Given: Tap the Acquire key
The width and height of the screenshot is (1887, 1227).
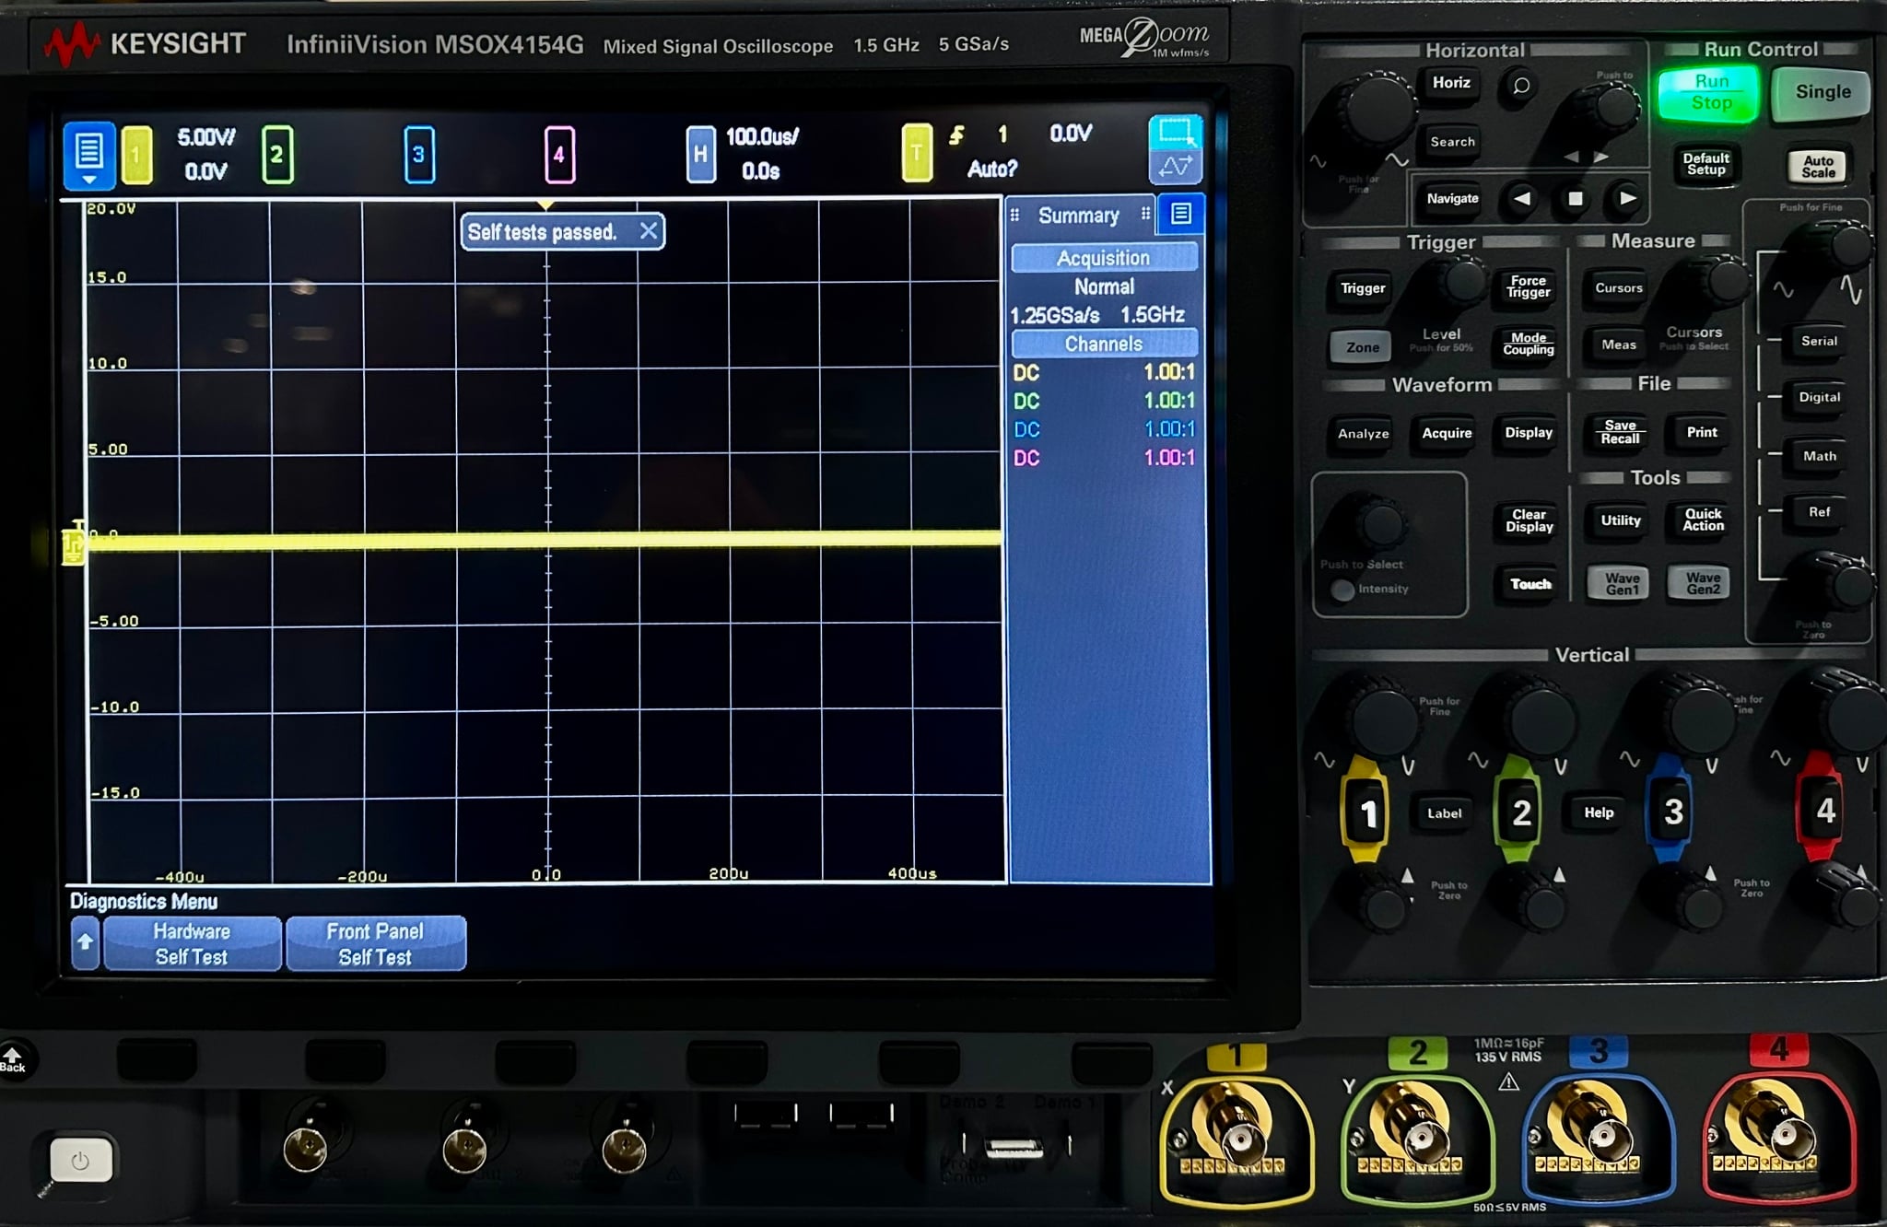Looking at the screenshot, I should [x=1447, y=433].
